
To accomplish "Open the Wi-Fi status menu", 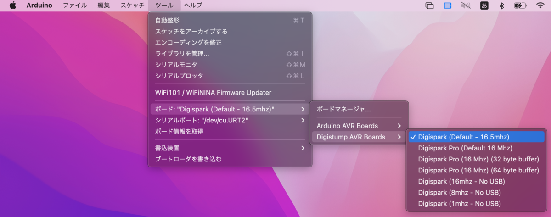I will pos(540,6).
